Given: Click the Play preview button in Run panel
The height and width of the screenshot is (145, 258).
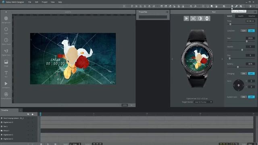Looking at the screenshot, I should 186,19.
